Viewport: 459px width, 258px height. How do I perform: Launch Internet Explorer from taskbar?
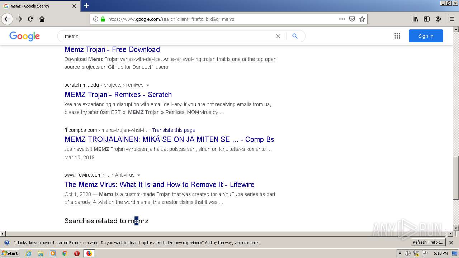[29, 253]
